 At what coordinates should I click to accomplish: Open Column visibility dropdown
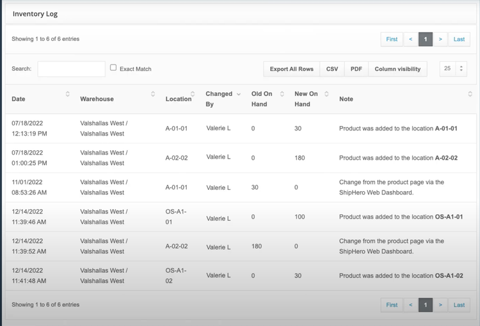397,69
